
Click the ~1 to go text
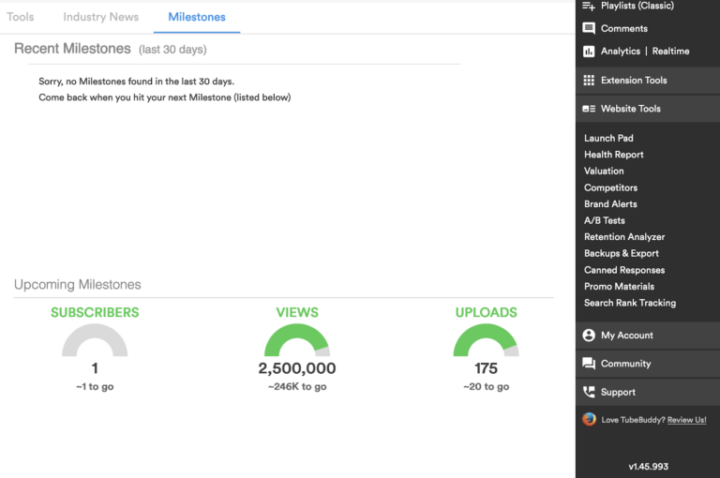95,387
